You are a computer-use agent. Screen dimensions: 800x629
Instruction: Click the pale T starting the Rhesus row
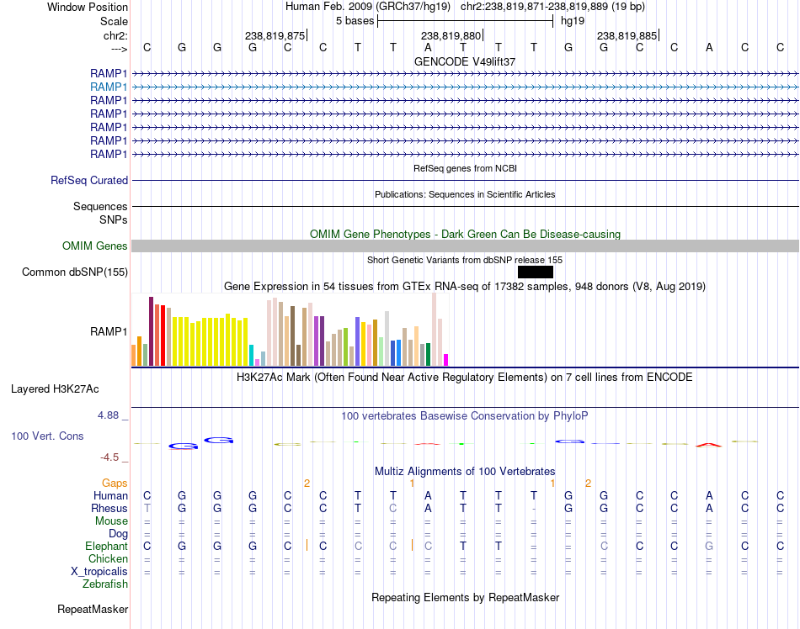[147, 508]
